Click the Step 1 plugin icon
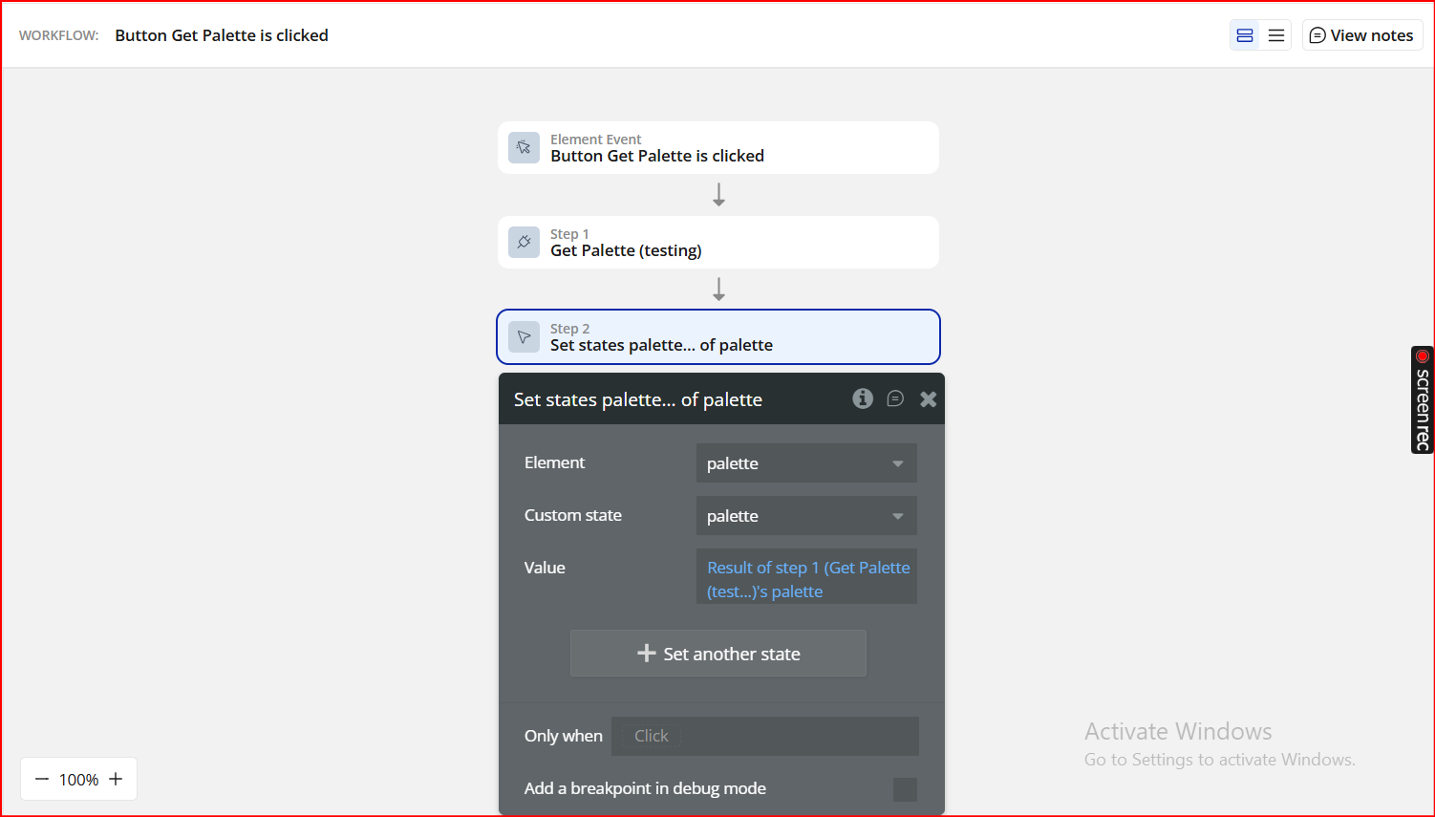This screenshot has width=1435, height=817. pyautogui.click(x=524, y=242)
